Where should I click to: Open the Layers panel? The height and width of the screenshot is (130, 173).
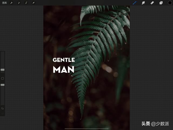click(161, 3)
